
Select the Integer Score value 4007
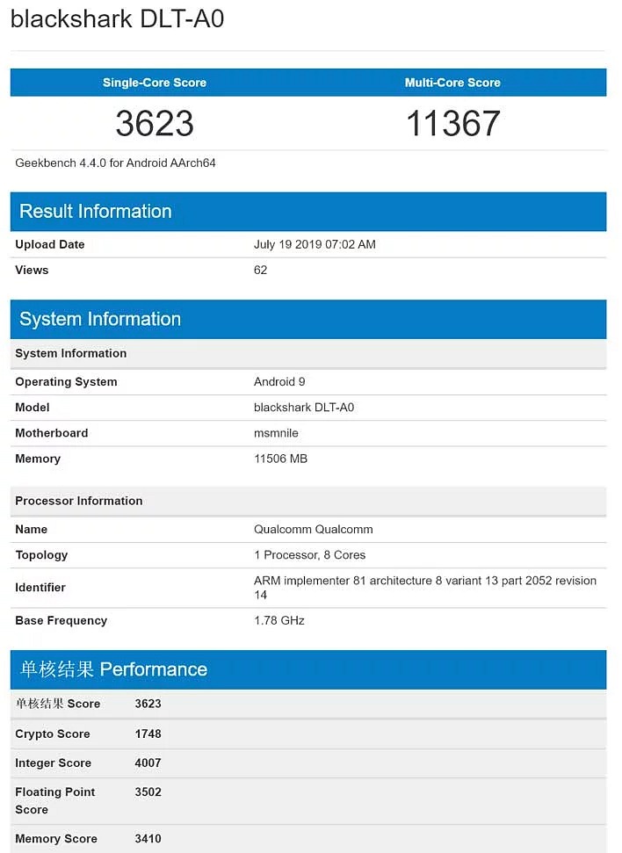[148, 763]
